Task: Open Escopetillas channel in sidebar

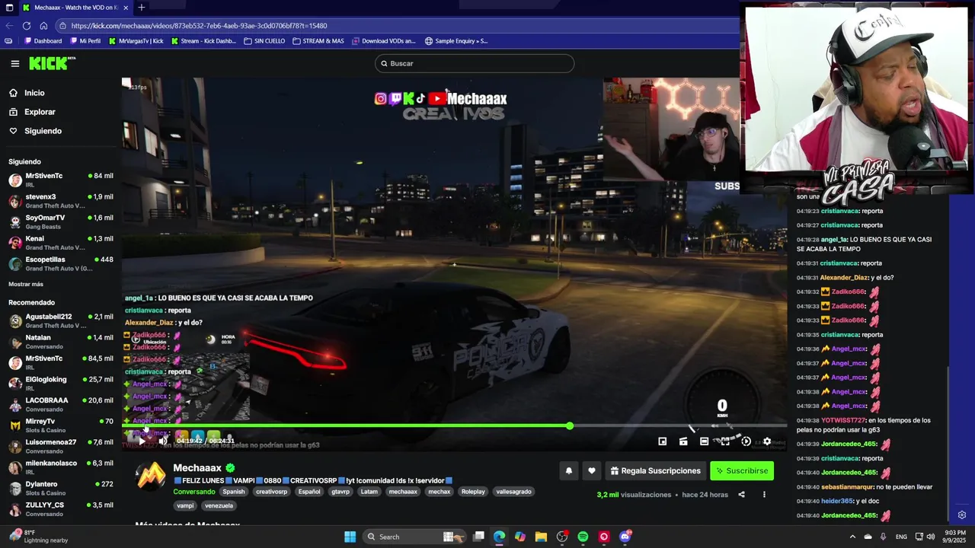Action: click(x=61, y=263)
